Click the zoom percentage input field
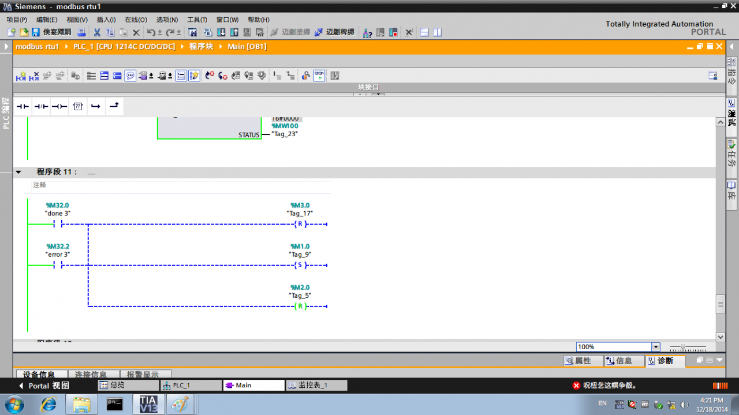The height and width of the screenshot is (415, 739). pyautogui.click(x=614, y=347)
